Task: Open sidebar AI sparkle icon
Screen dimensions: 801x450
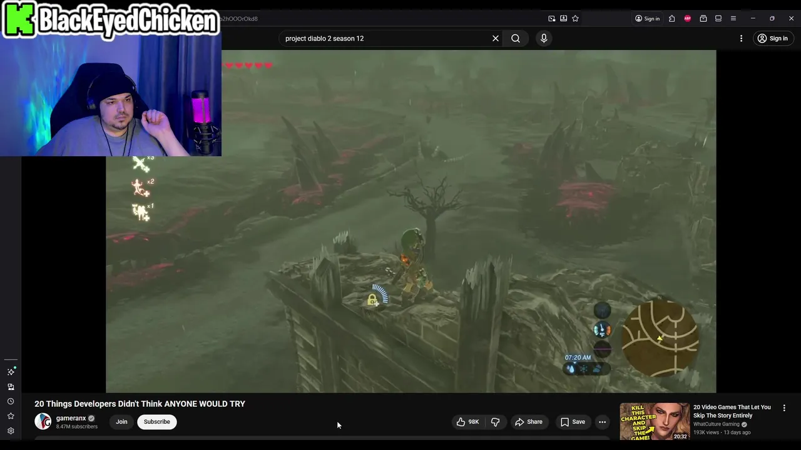Action: coord(11,371)
